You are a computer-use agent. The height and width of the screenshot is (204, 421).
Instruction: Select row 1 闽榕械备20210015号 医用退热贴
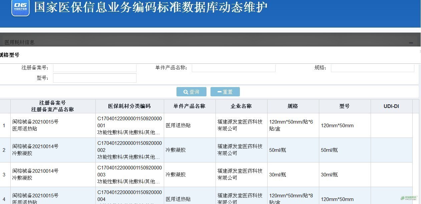[x=35, y=125]
